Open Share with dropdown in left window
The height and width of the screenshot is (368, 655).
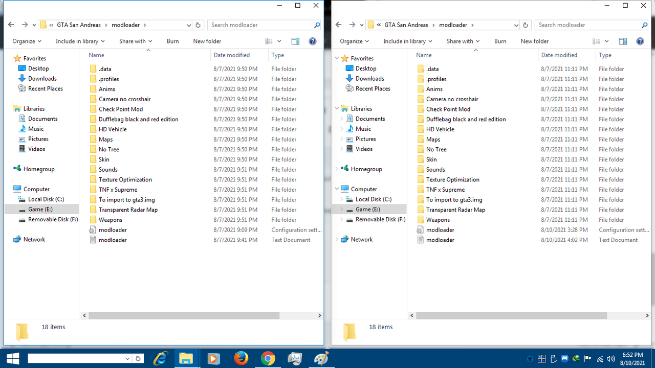click(x=136, y=41)
